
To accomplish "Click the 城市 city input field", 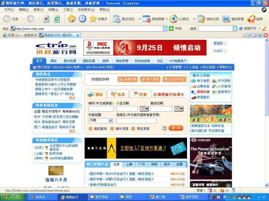I will (x=101, y=109).
